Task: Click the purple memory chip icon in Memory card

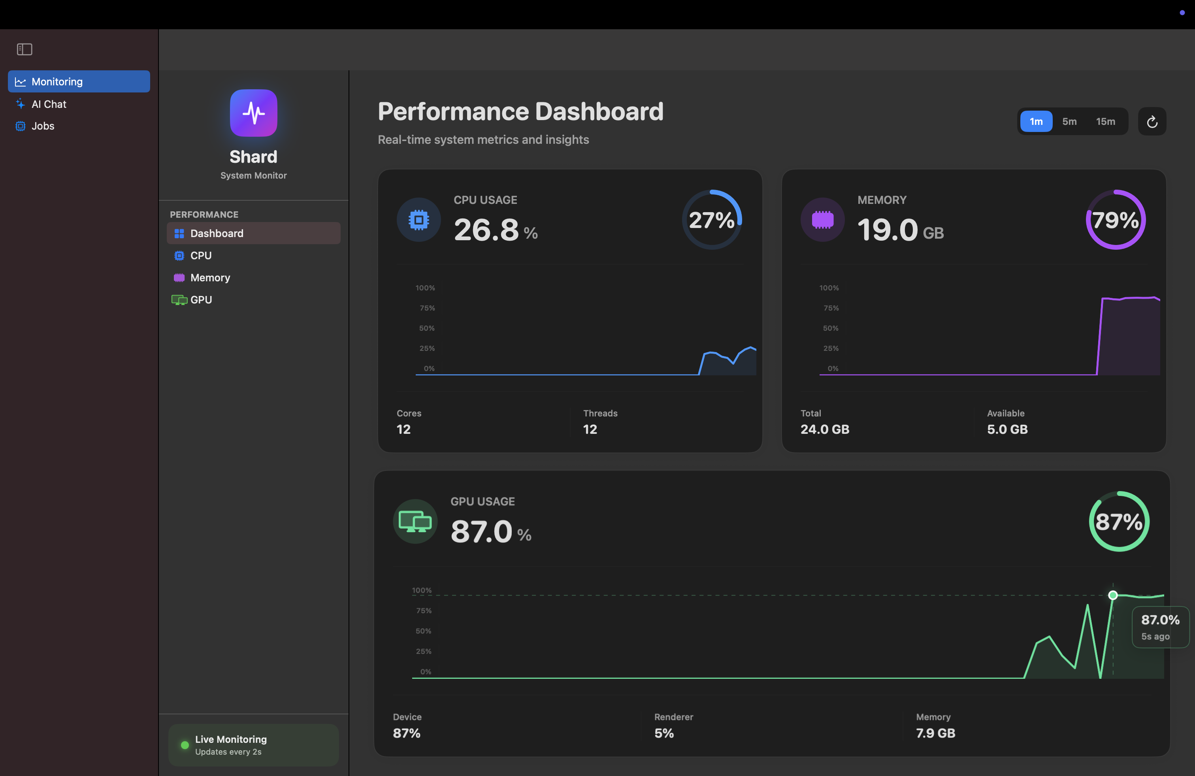Action: tap(822, 220)
